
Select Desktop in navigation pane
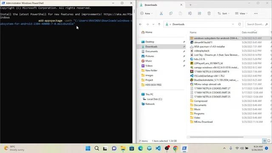coord(150,42)
